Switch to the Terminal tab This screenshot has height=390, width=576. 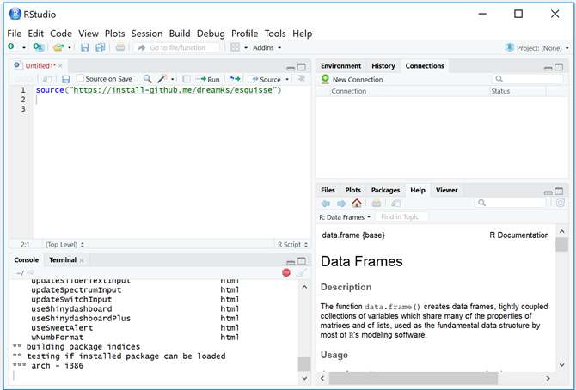(x=62, y=259)
